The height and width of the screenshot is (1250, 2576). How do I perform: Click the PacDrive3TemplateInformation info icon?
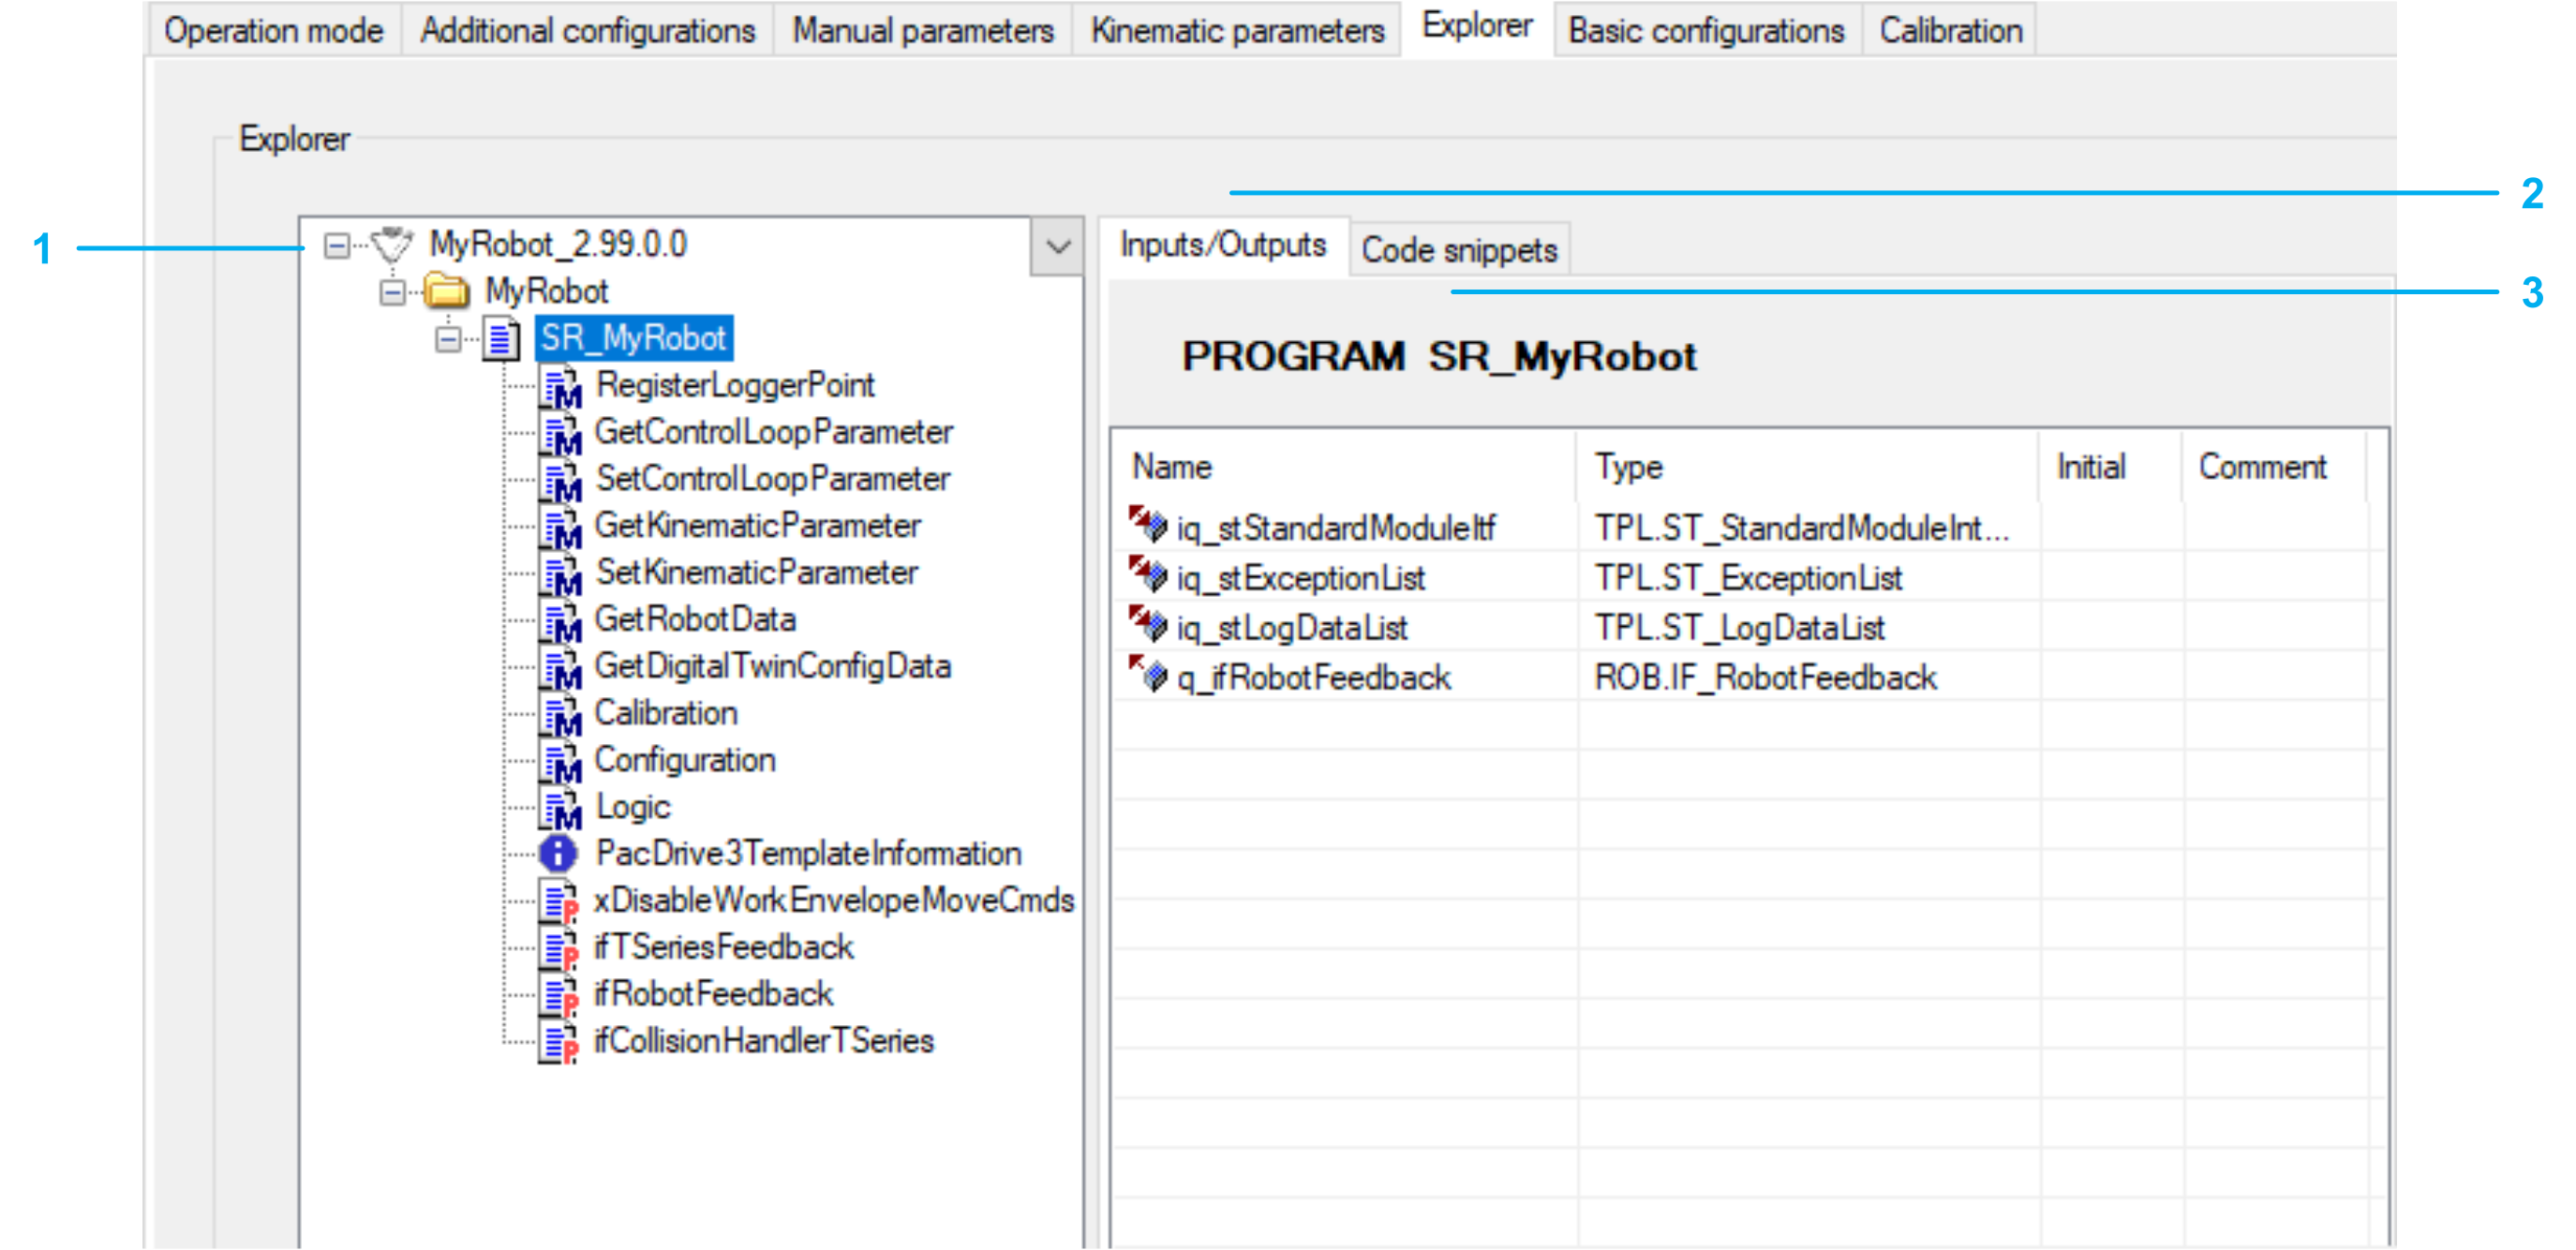pyautogui.click(x=558, y=853)
